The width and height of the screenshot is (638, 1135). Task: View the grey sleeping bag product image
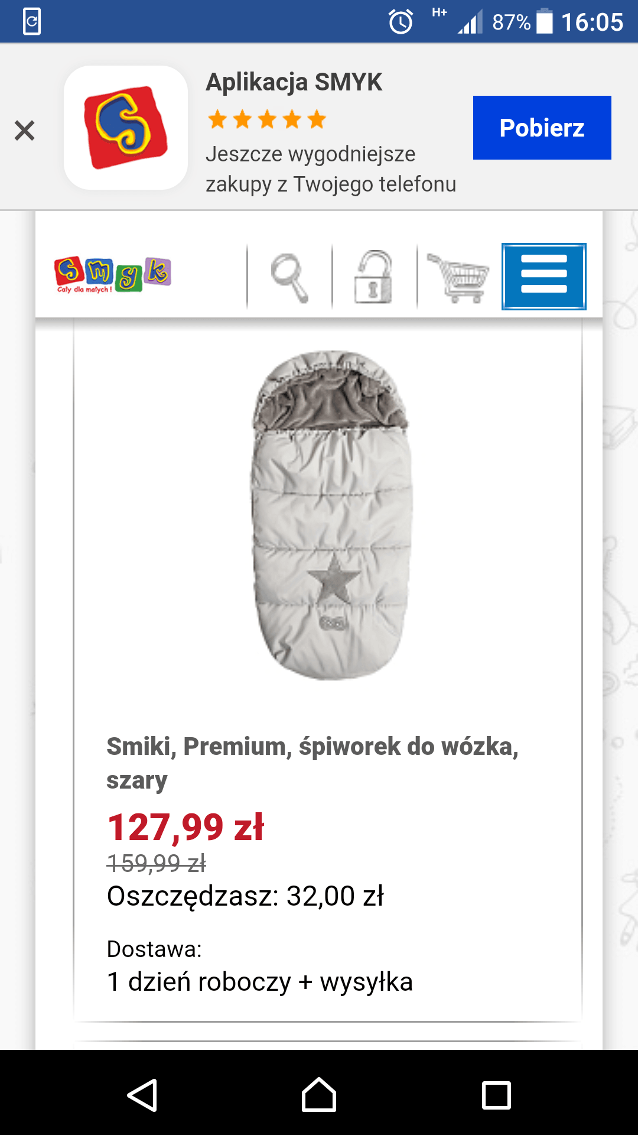click(331, 514)
